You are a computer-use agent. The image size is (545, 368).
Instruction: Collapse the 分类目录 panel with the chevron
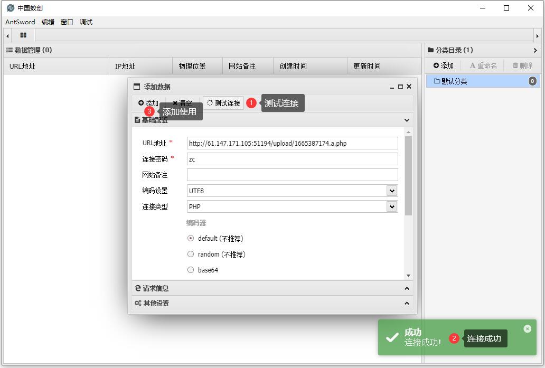[535, 50]
